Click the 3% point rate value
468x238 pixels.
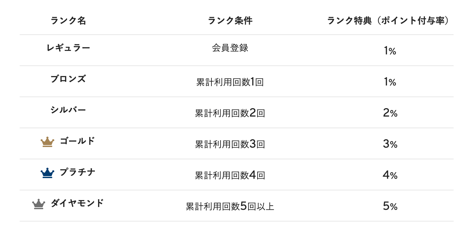click(x=390, y=144)
